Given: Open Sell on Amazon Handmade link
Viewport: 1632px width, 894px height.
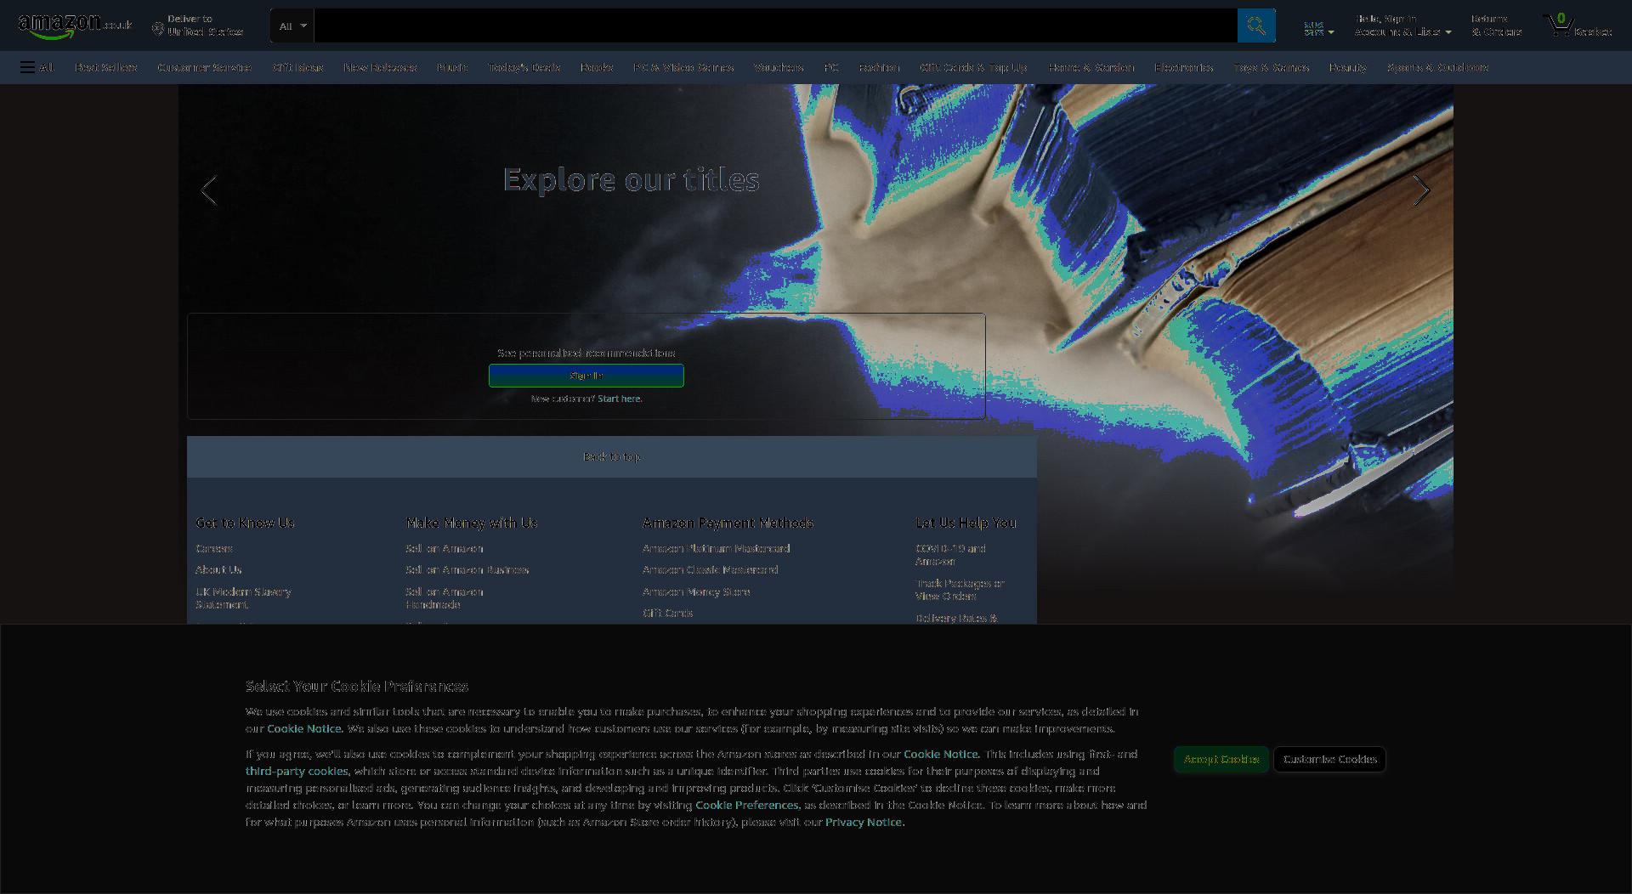Looking at the screenshot, I should click(x=444, y=598).
